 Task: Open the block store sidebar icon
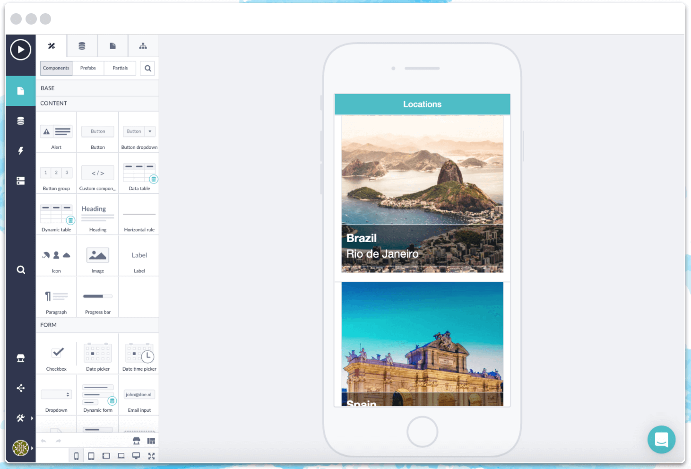(21, 358)
